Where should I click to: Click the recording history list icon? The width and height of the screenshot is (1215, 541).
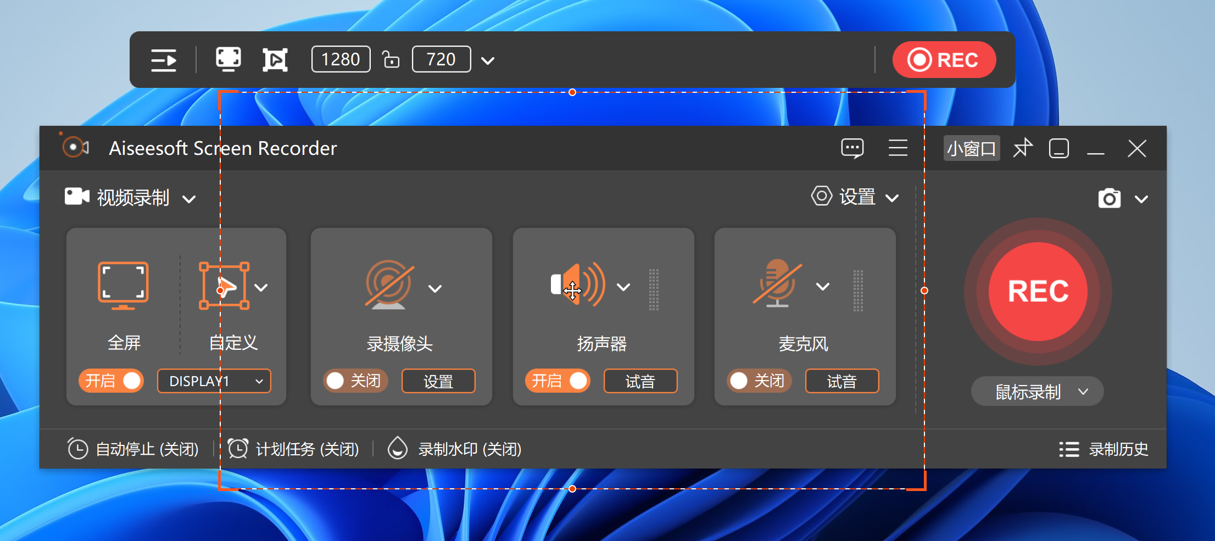tap(1069, 449)
